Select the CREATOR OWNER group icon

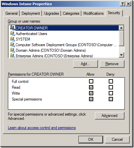12,28
